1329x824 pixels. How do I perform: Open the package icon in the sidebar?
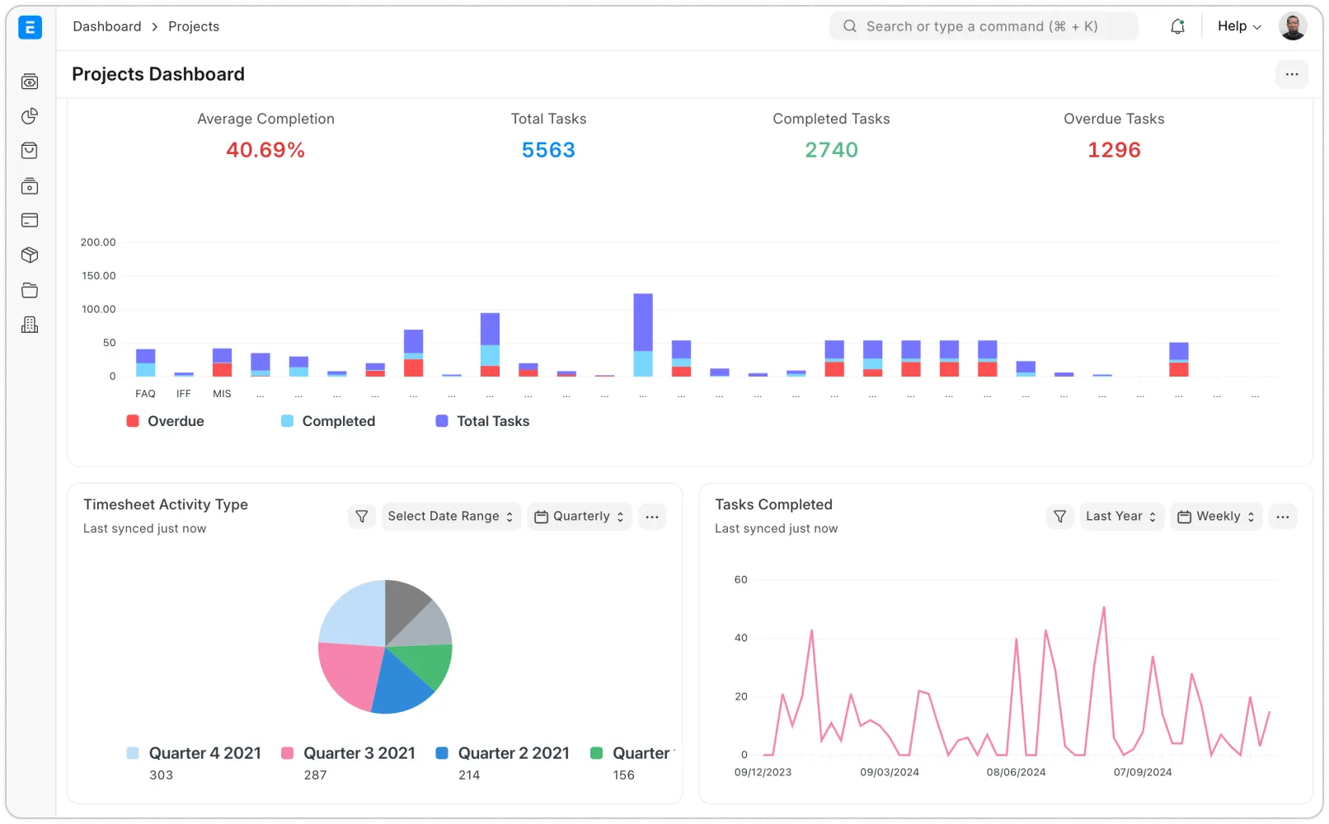click(x=29, y=255)
